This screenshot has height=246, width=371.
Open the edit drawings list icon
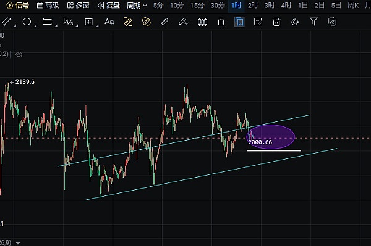point(258,22)
